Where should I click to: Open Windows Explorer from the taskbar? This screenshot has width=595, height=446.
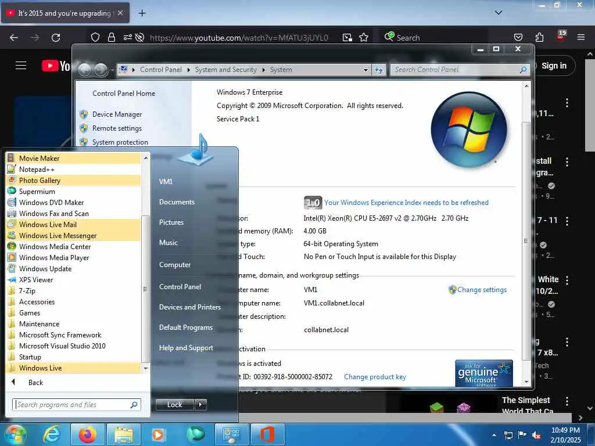pos(124,434)
